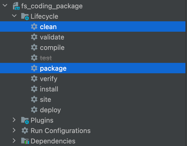Image resolution: width=187 pixels, height=146 pixels.
Task: Select the verify lifecycle goal
Action: pyautogui.click(x=48, y=79)
